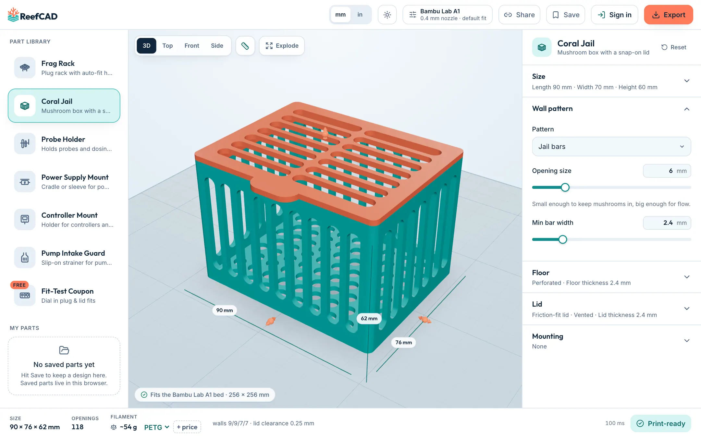The width and height of the screenshot is (701, 438).
Task: Click the Share button
Action: 519,15
